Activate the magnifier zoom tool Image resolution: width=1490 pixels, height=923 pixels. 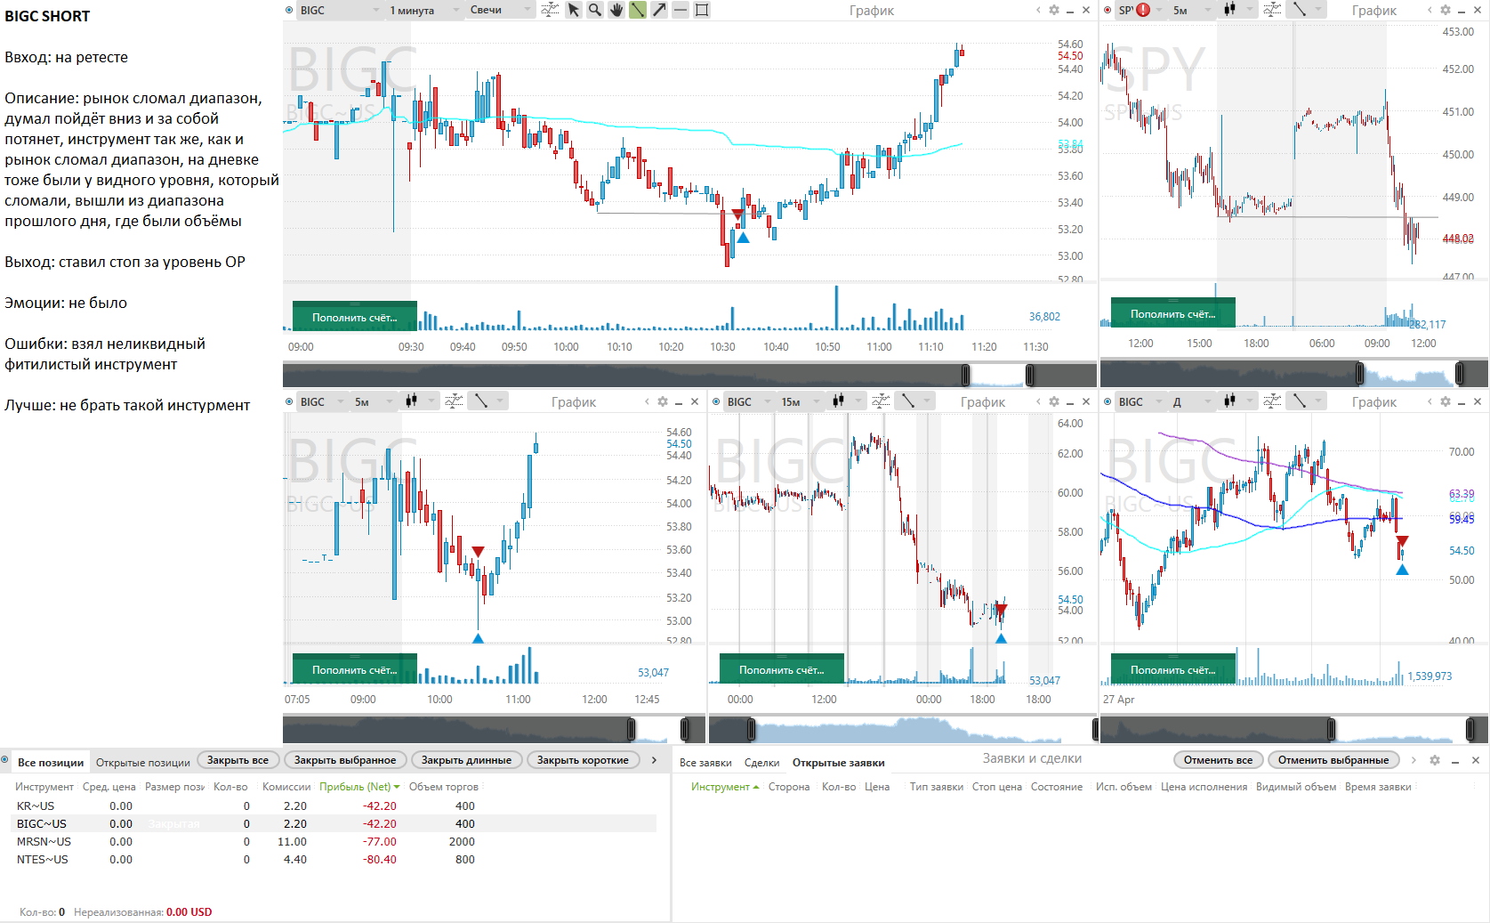tap(595, 10)
